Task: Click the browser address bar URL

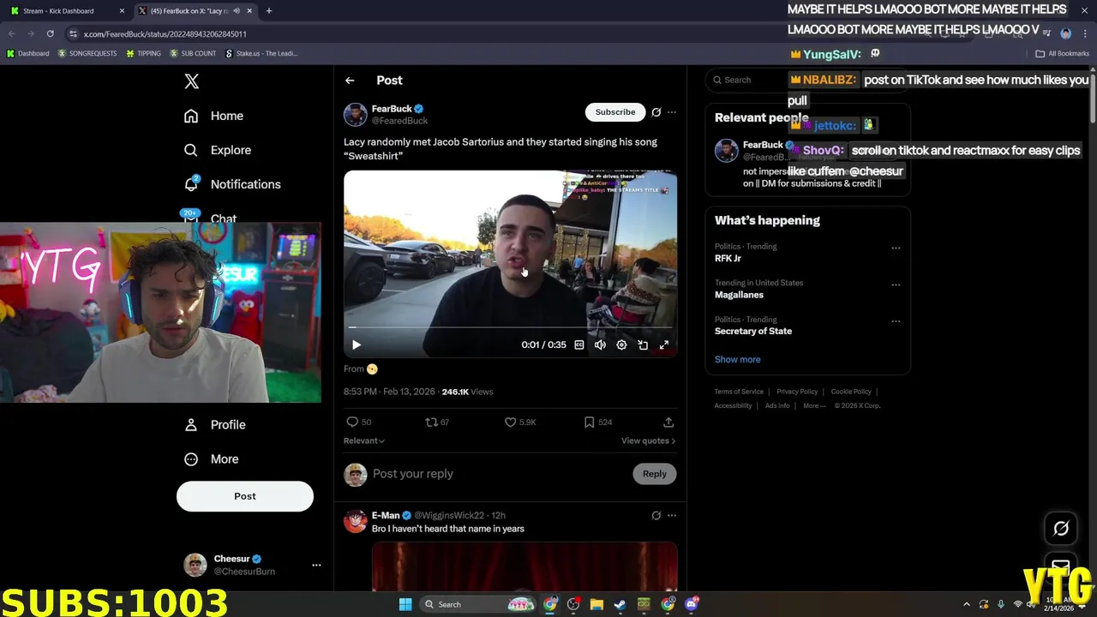Action: [x=165, y=33]
